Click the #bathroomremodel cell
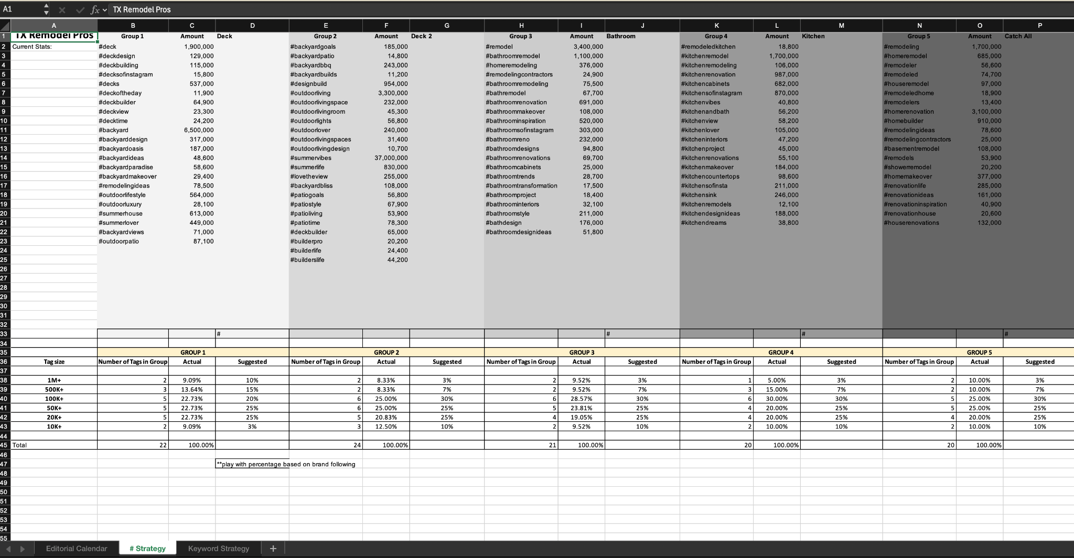The height and width of the screenshot is (558, 1074). pyautogui.click(x=521, y=56)
